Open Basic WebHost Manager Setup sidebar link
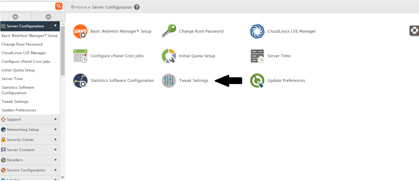 point(30,36)
